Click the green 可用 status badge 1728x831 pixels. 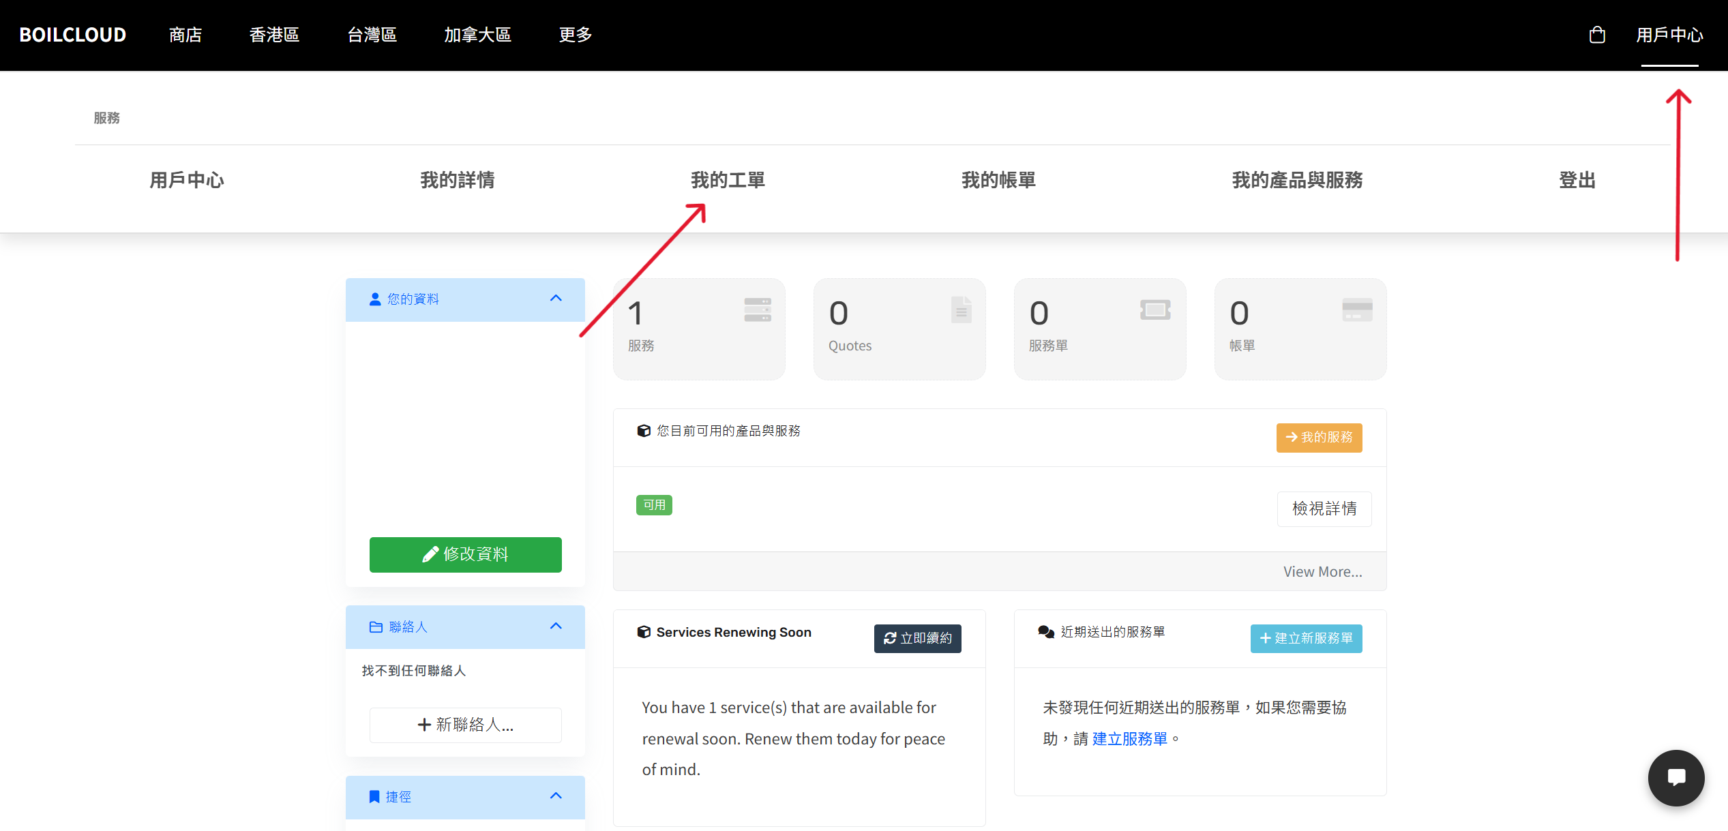(x=654, y=505)
